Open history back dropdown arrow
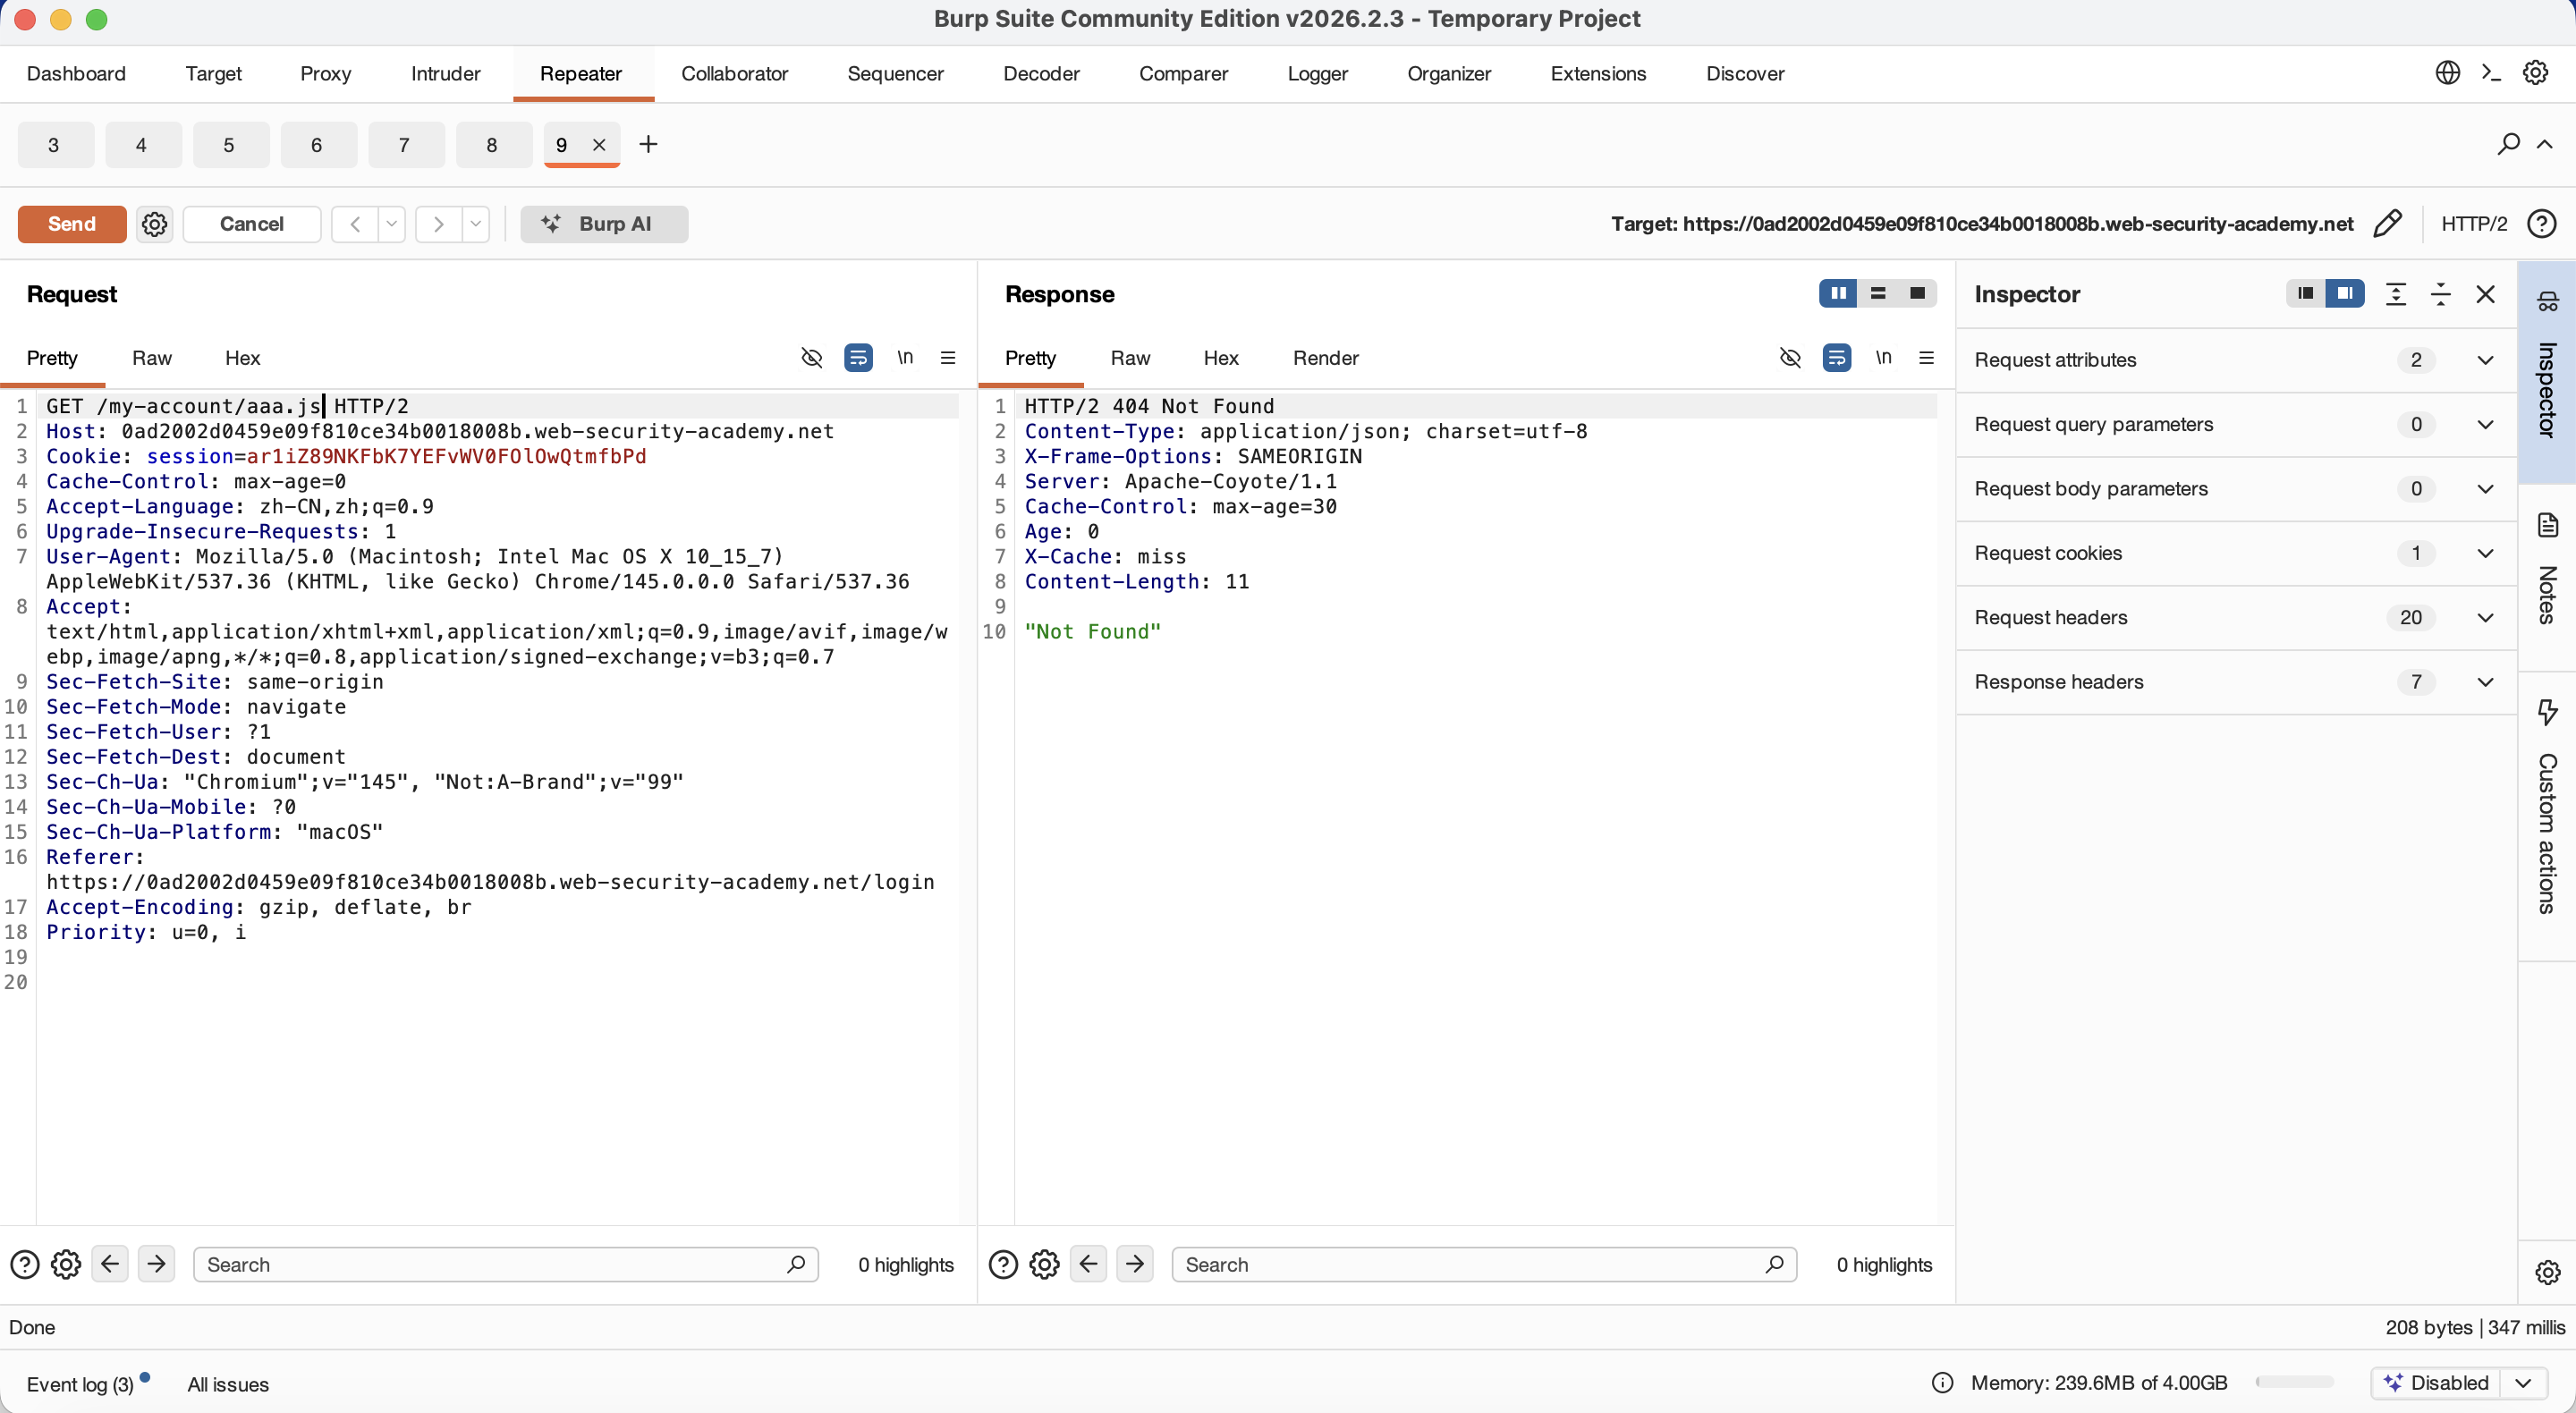Screen dimensions: 2576x1413 pos(392,224)
